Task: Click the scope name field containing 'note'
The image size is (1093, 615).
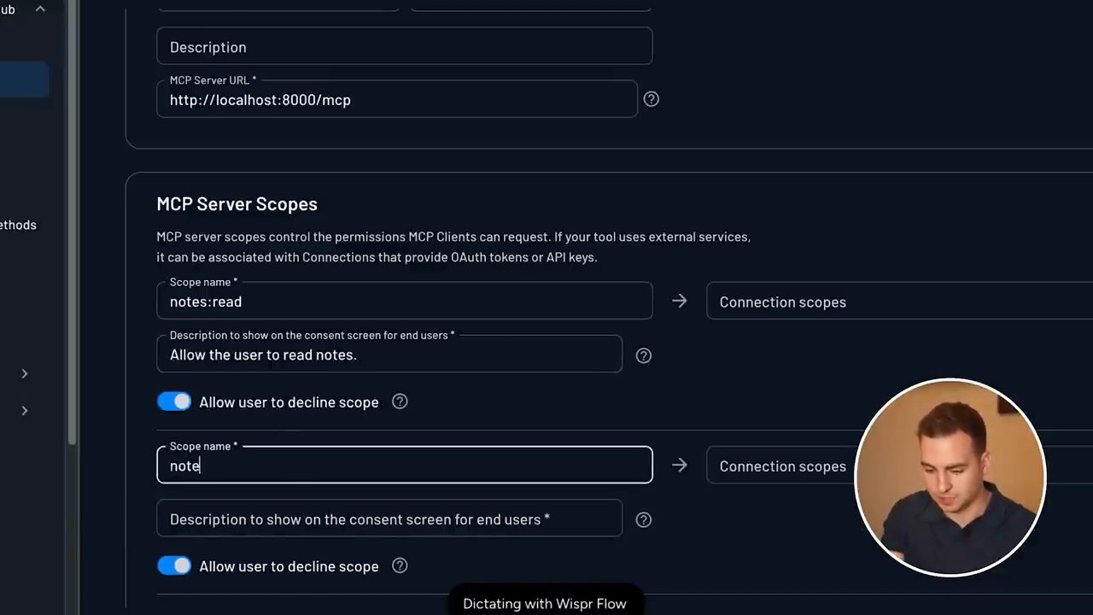Action: click(405, 465)
